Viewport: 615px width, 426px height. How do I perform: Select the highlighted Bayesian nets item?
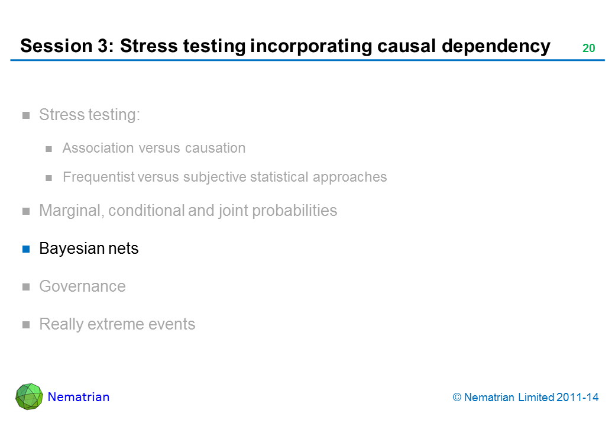click(89, 248)
